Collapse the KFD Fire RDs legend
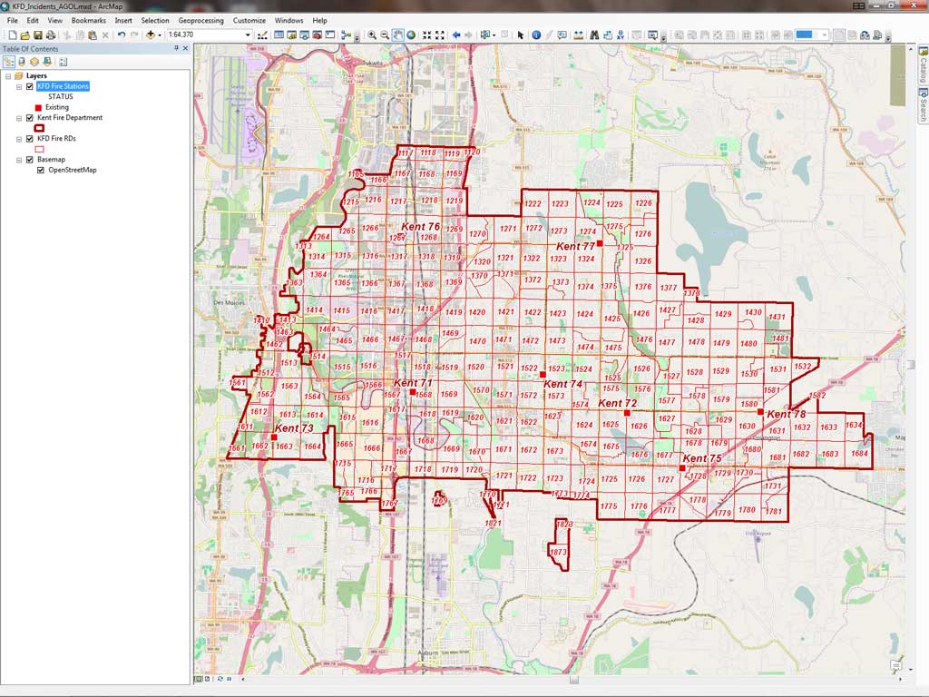This screenshot has height=697, width=929. click(x=19, y=139)
